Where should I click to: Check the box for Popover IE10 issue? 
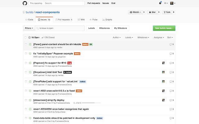point(26,63)
